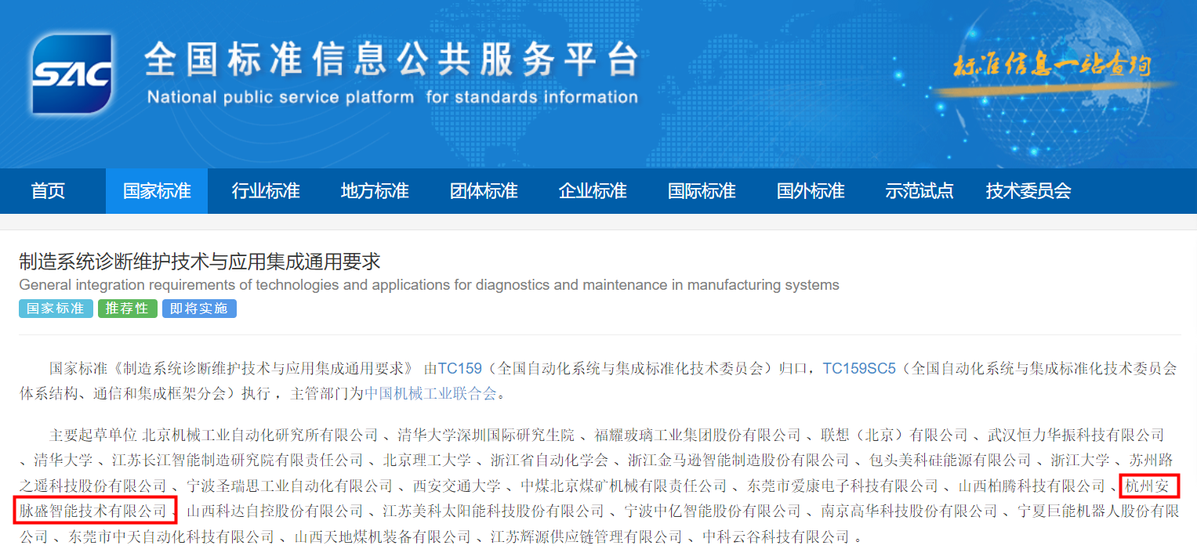This screenshot has height=560, width=1197.
Task: Click 清华大学深圳国际研究生院 text
Action: (486, 435)
